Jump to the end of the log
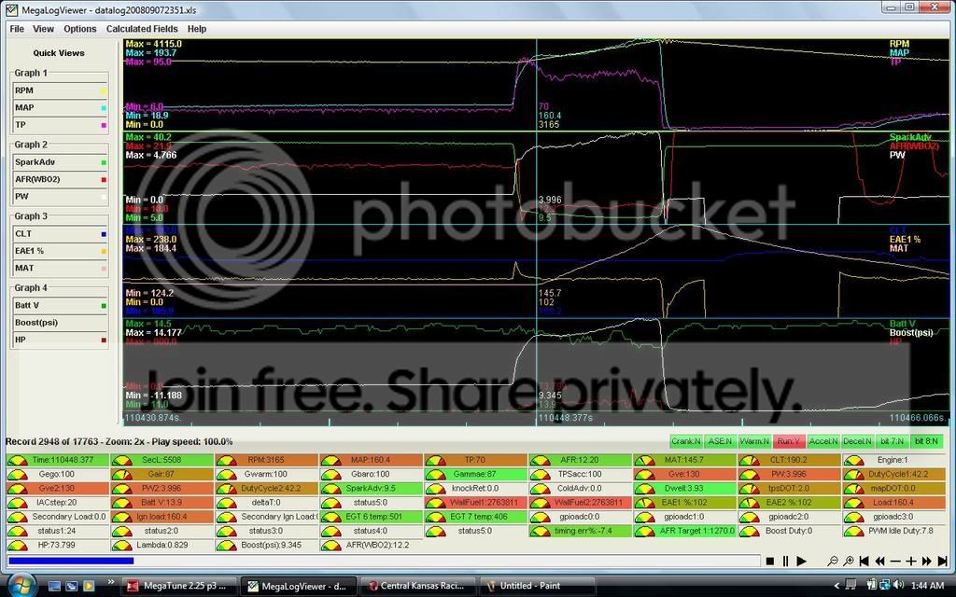This screenshot has height=597, width=956. (943, 561)
